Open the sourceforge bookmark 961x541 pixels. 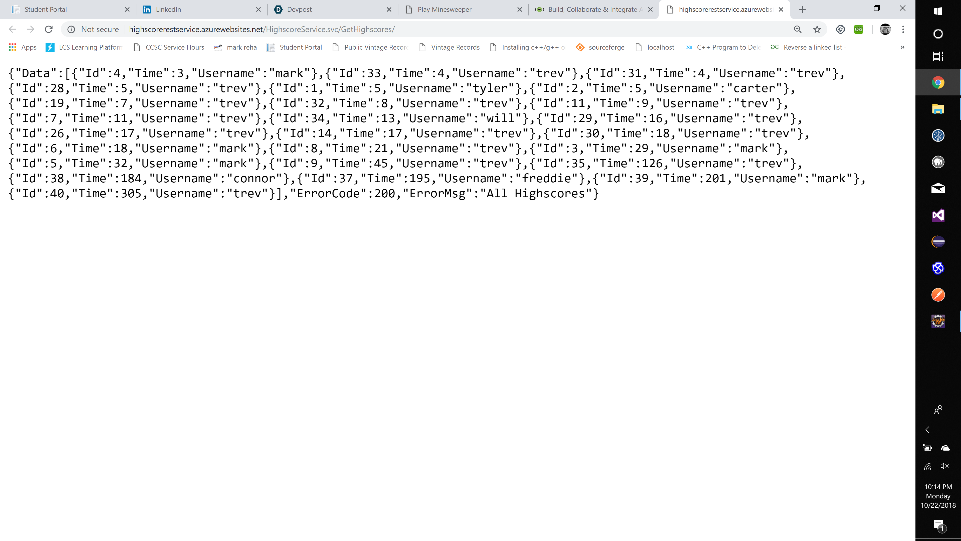click(x=600, y=47)
